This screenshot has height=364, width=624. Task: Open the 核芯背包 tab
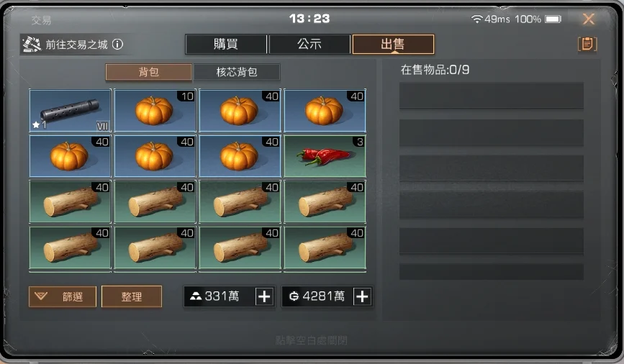click(237, 72)
